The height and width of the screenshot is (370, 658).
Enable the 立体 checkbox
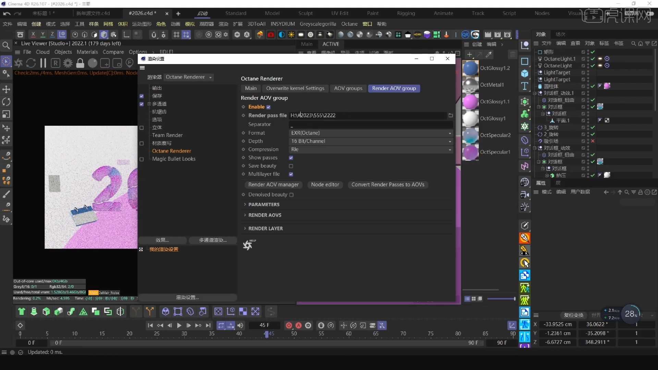coord(142,128)
